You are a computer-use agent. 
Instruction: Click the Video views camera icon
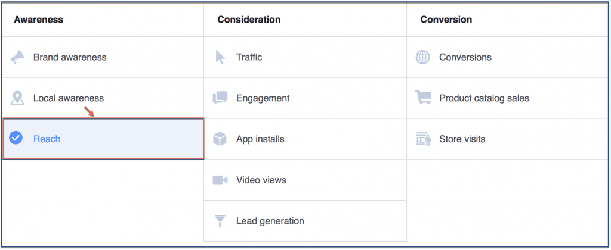220,180
